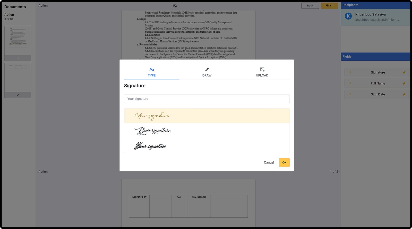Click the recipient avatar icon K

[348, 16]
